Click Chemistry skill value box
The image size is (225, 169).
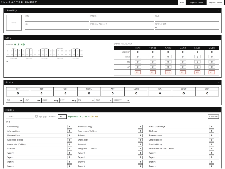(x=140, y=140)
